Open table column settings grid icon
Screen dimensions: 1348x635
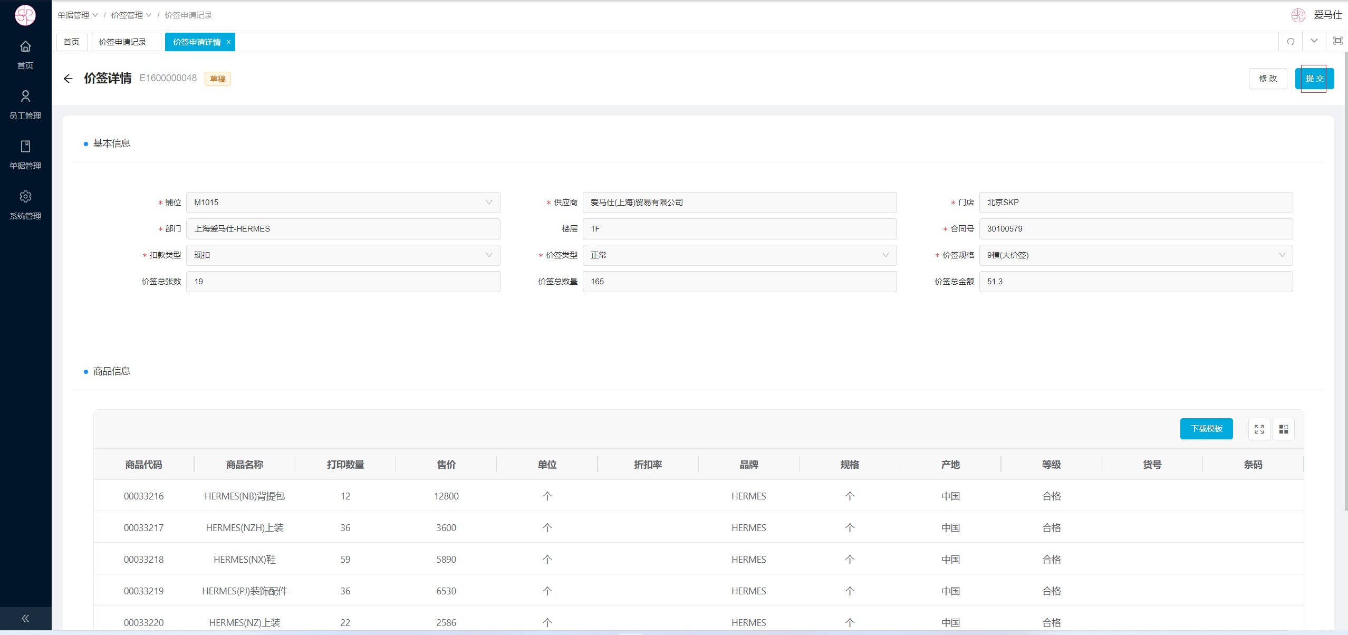pos(1284,429)
